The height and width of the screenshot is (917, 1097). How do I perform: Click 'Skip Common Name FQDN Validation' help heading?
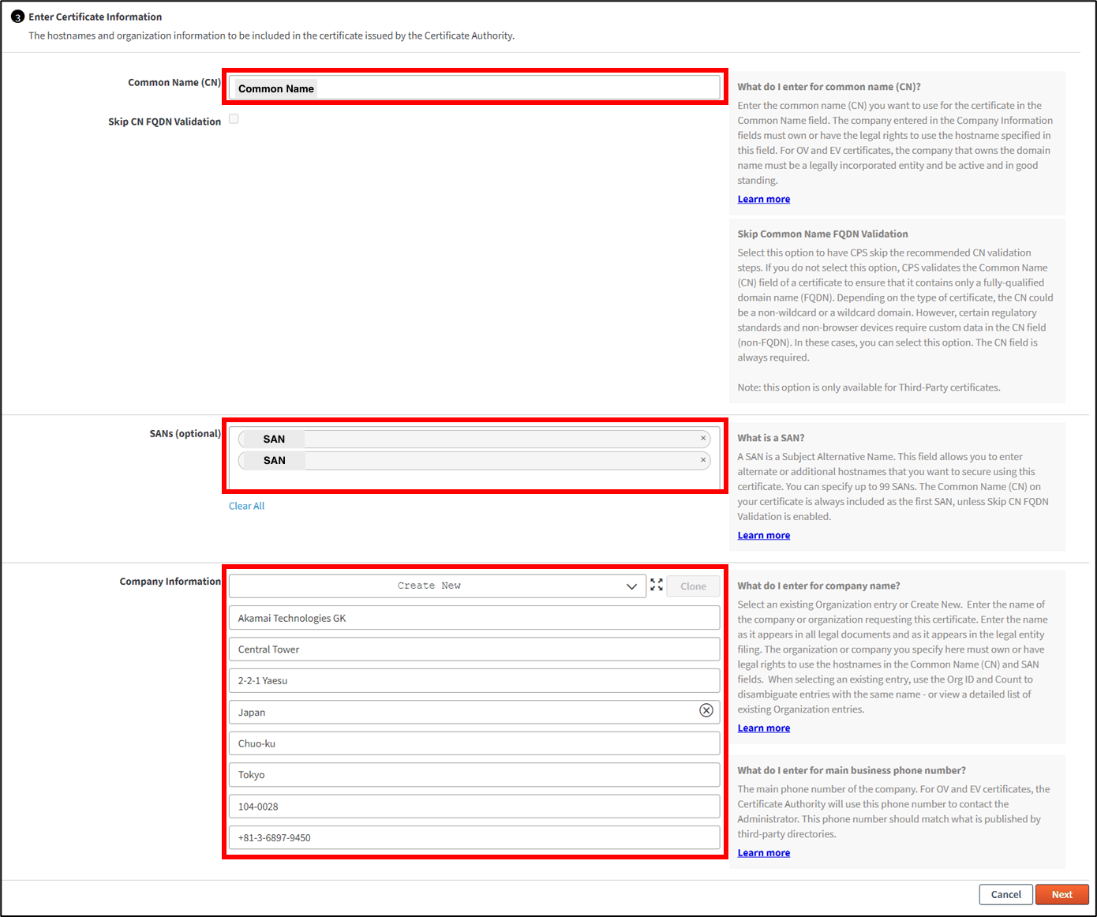pyautogui.click(x=822, y=234)
